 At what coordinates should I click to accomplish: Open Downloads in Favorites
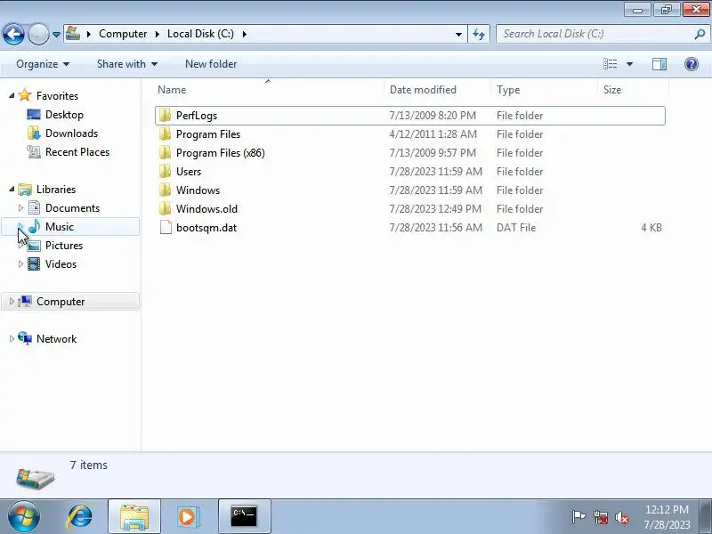point(71,133)
